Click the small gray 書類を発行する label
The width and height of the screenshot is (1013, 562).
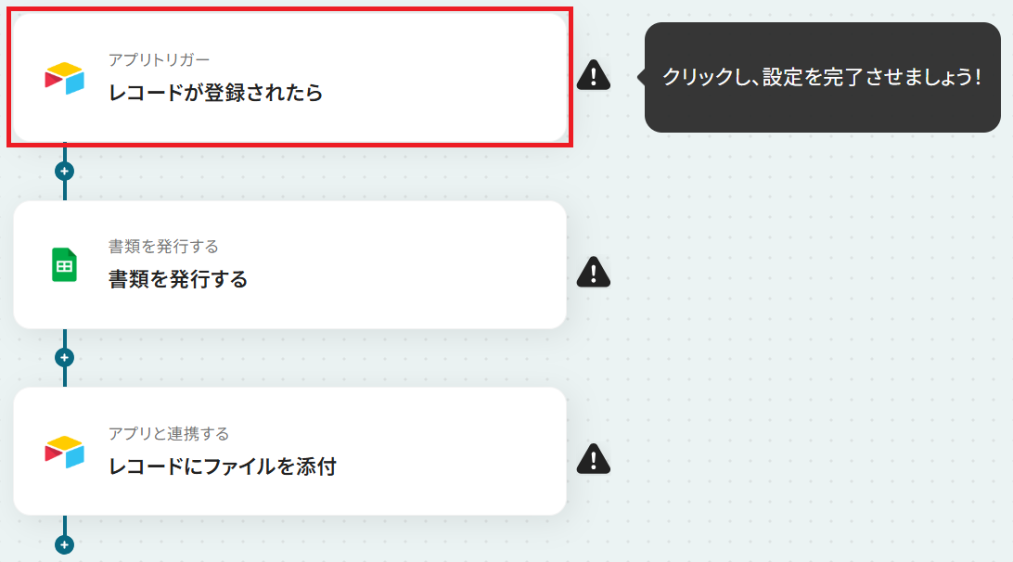(x=163, y=246)
